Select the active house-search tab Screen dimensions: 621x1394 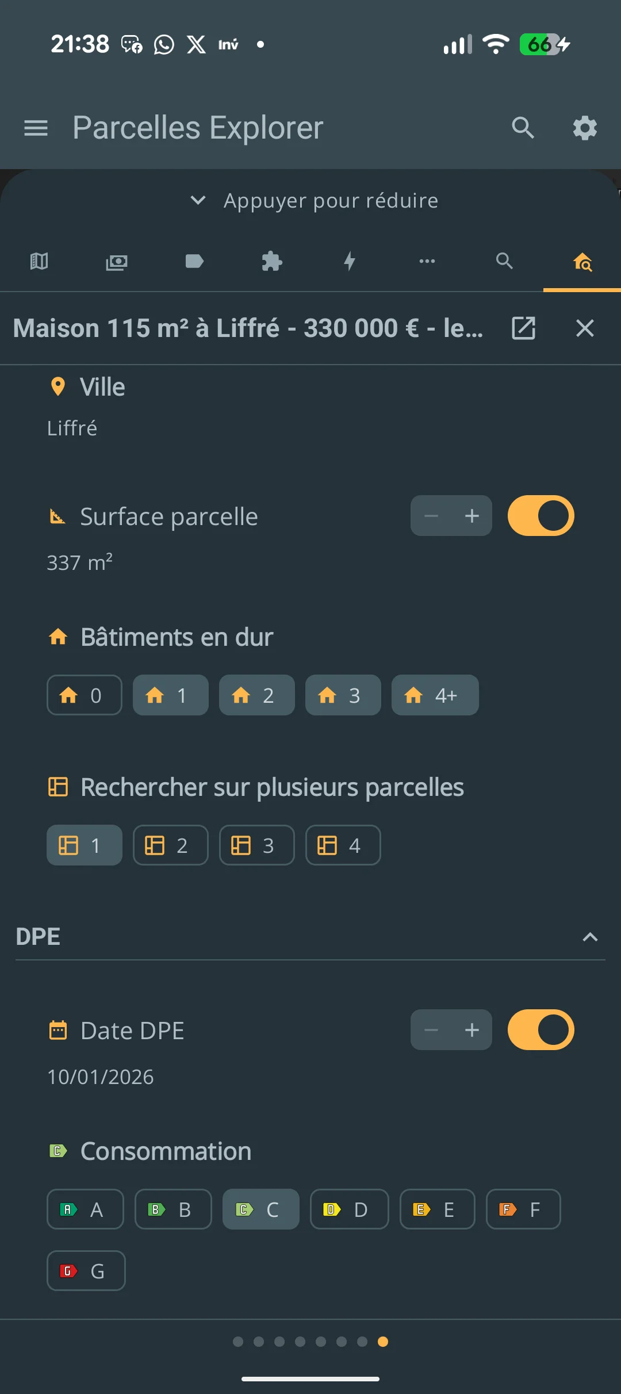pyautogui.click(x=581, y=262)
